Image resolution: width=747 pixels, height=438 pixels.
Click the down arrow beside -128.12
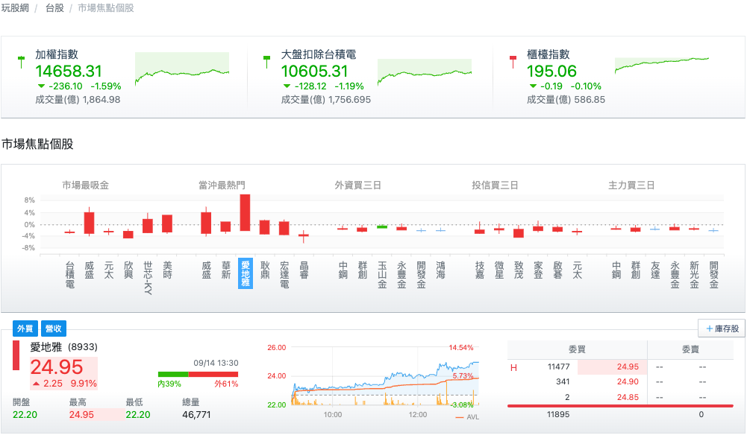tap(287, 86)
